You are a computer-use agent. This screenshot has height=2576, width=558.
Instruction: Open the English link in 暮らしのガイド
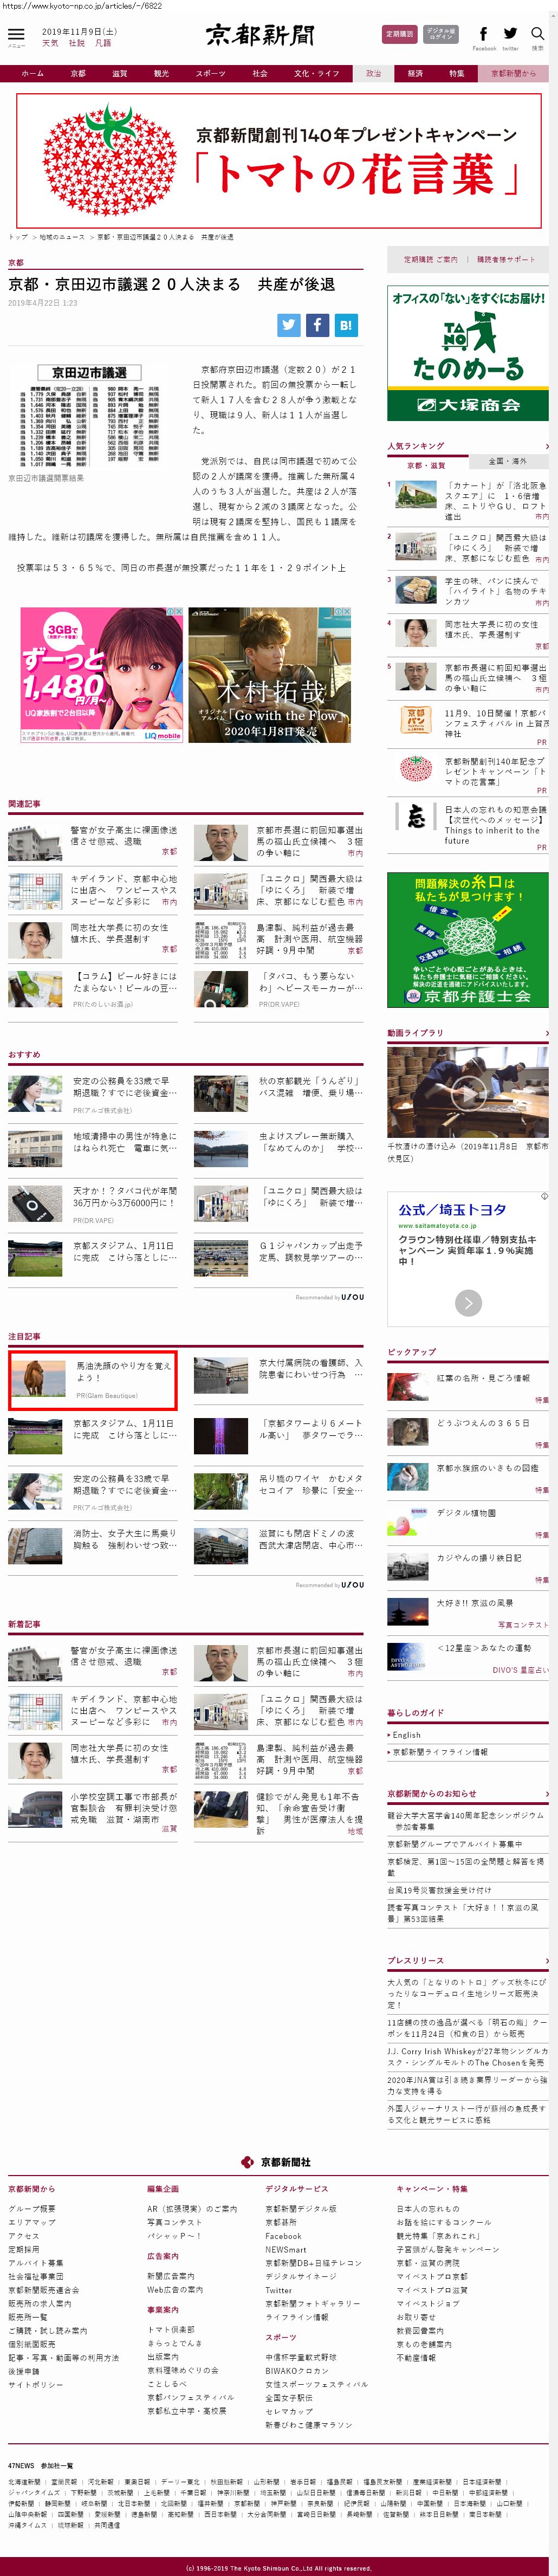tap(407, 1735)
